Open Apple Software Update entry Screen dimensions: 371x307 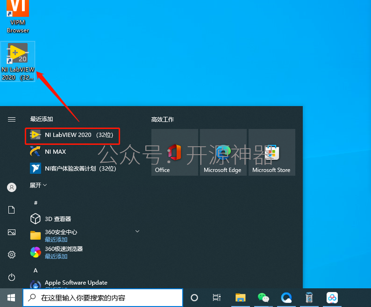tap(76, 283)
